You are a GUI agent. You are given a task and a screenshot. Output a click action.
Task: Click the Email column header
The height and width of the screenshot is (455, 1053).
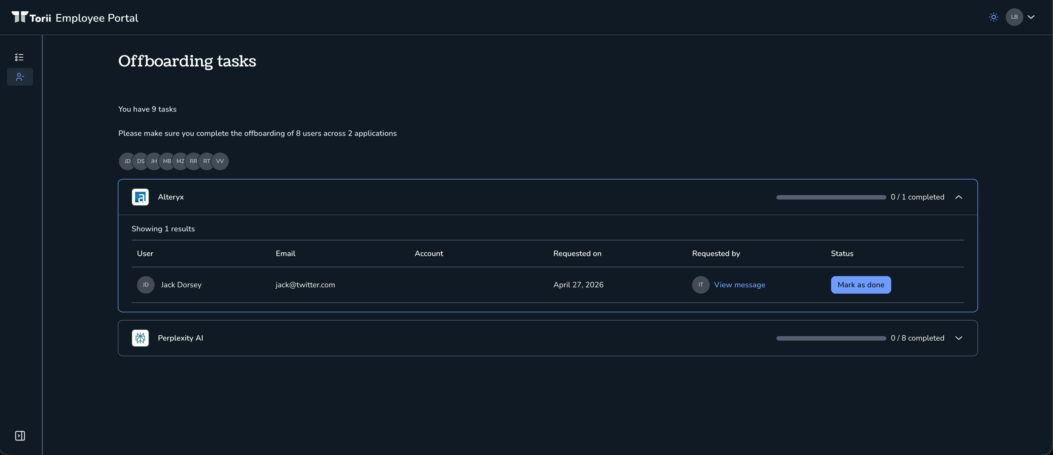[x=285, y=253]
